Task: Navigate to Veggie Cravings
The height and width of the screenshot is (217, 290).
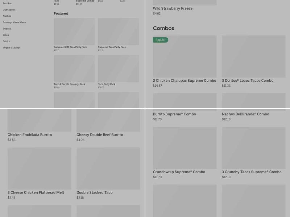Action: (x=12, y=48)
